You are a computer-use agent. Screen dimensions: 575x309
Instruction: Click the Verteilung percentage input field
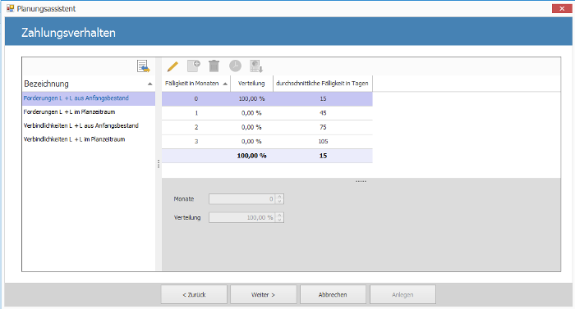coord(242,217)
